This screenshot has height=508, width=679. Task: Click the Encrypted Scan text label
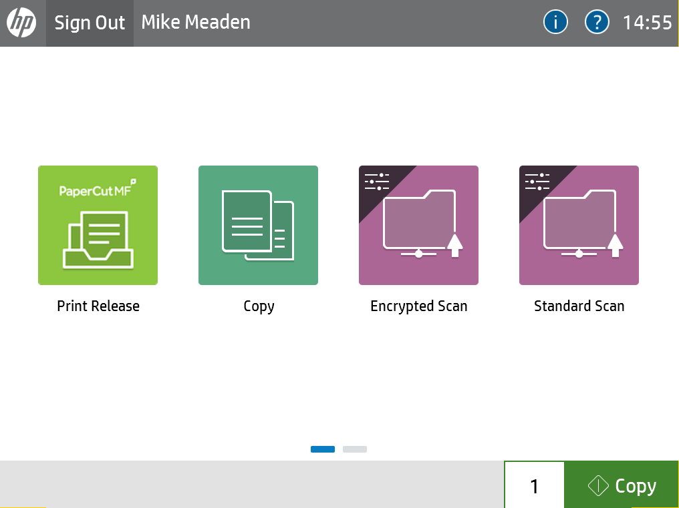[419, 306]
